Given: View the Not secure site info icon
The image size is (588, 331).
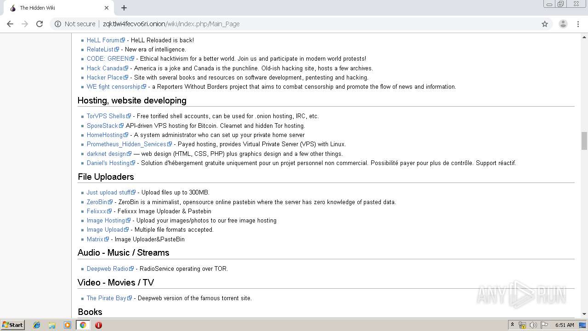Looking at the screenshot, I should (x=58, y=24).
